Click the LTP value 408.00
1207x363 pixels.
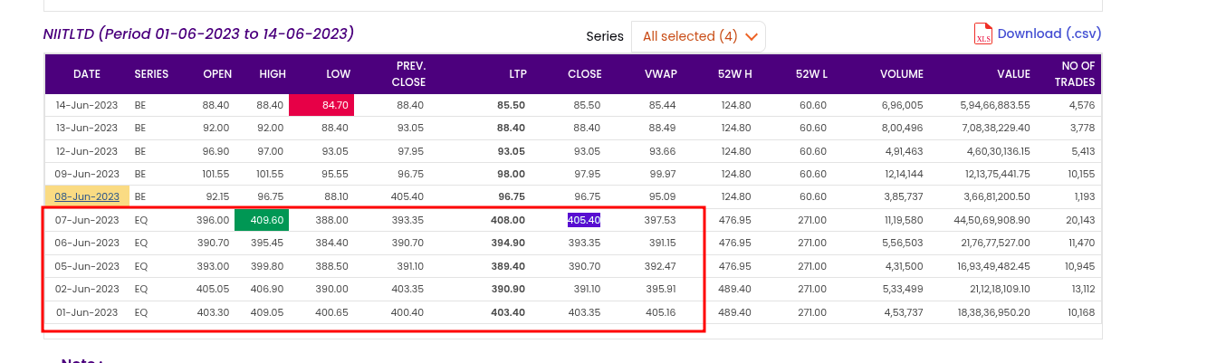(x=507, y=220)
